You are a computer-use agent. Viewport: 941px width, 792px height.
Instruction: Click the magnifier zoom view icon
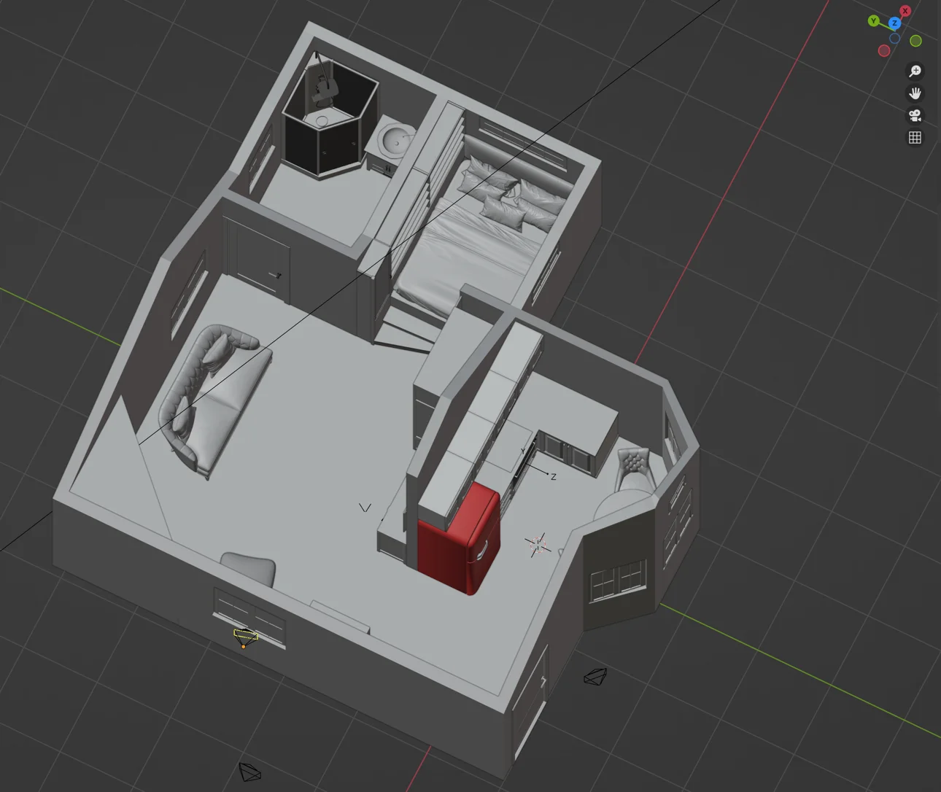[915, 71]
